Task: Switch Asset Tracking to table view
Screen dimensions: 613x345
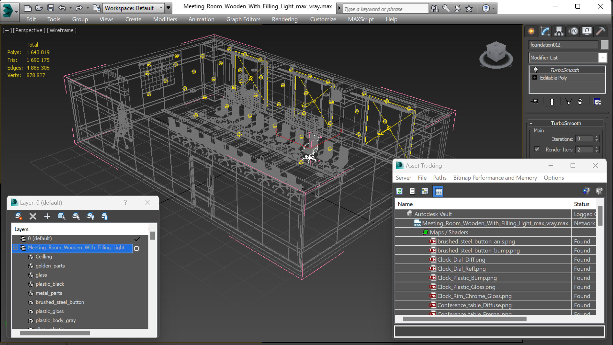Action: point(438,191)
